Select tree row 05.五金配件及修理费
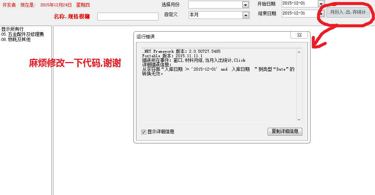Image resolution: width=375 pixels, height=195 pixels. click(22, 34)
